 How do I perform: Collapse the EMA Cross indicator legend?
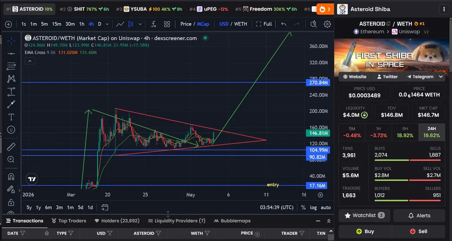pyautogui.click(x=30, y=61)
